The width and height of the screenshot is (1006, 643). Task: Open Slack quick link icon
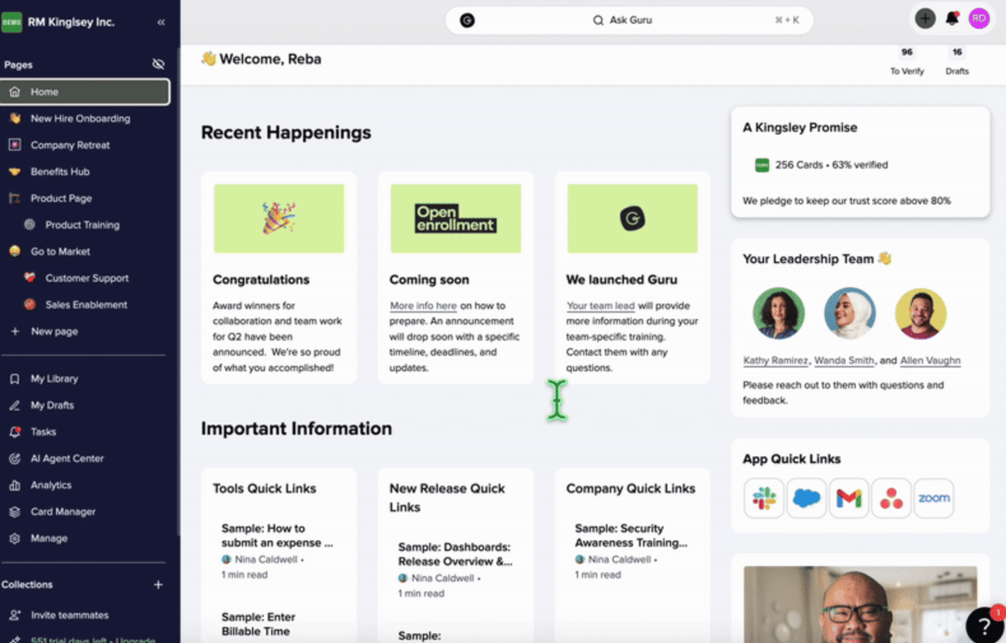764,499
